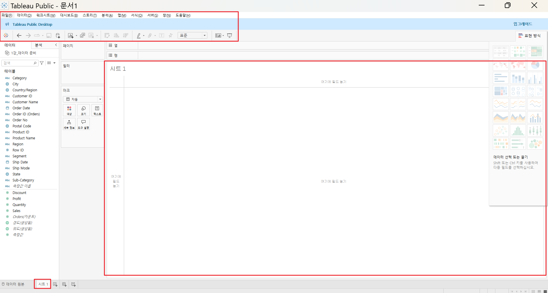Click the presentation mode icon
The height and width of the screenshot is (293, 548).
click(230, 35)
